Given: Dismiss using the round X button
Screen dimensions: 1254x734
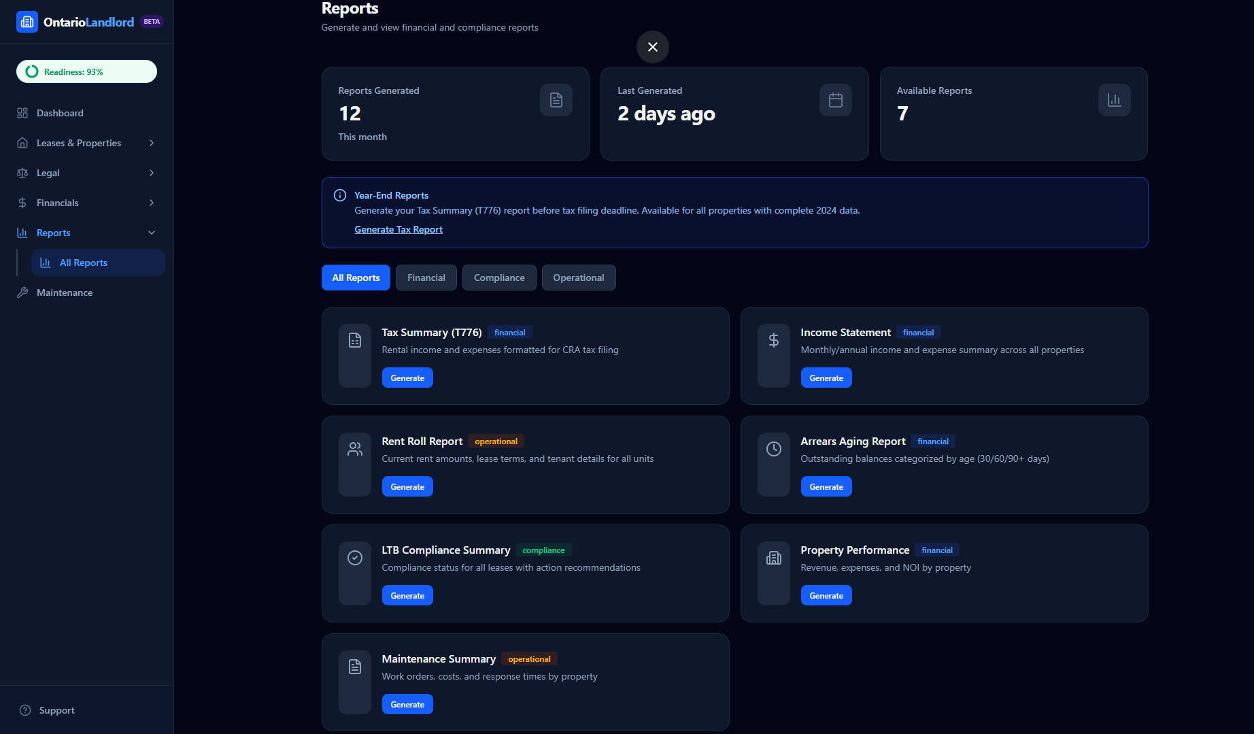Looking at the screenshot, I should (653, 47).
